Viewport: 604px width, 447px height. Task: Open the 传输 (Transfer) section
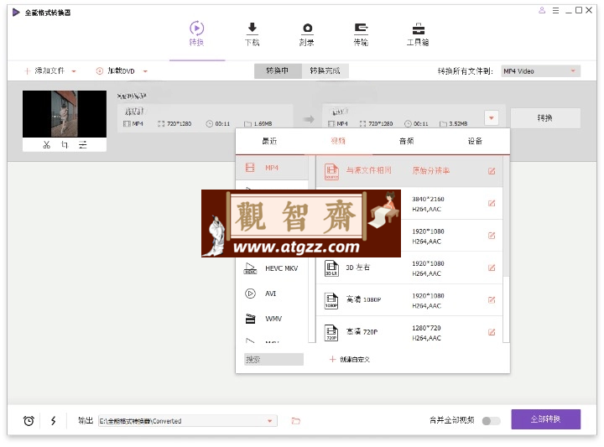tap(361, 34)
